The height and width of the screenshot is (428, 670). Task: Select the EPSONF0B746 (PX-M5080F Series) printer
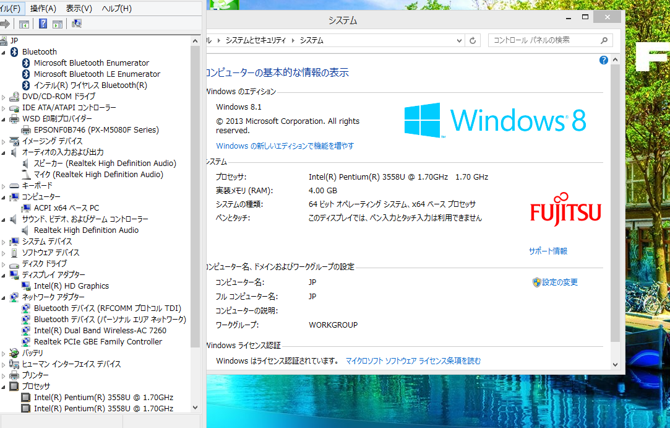point(96,129)
